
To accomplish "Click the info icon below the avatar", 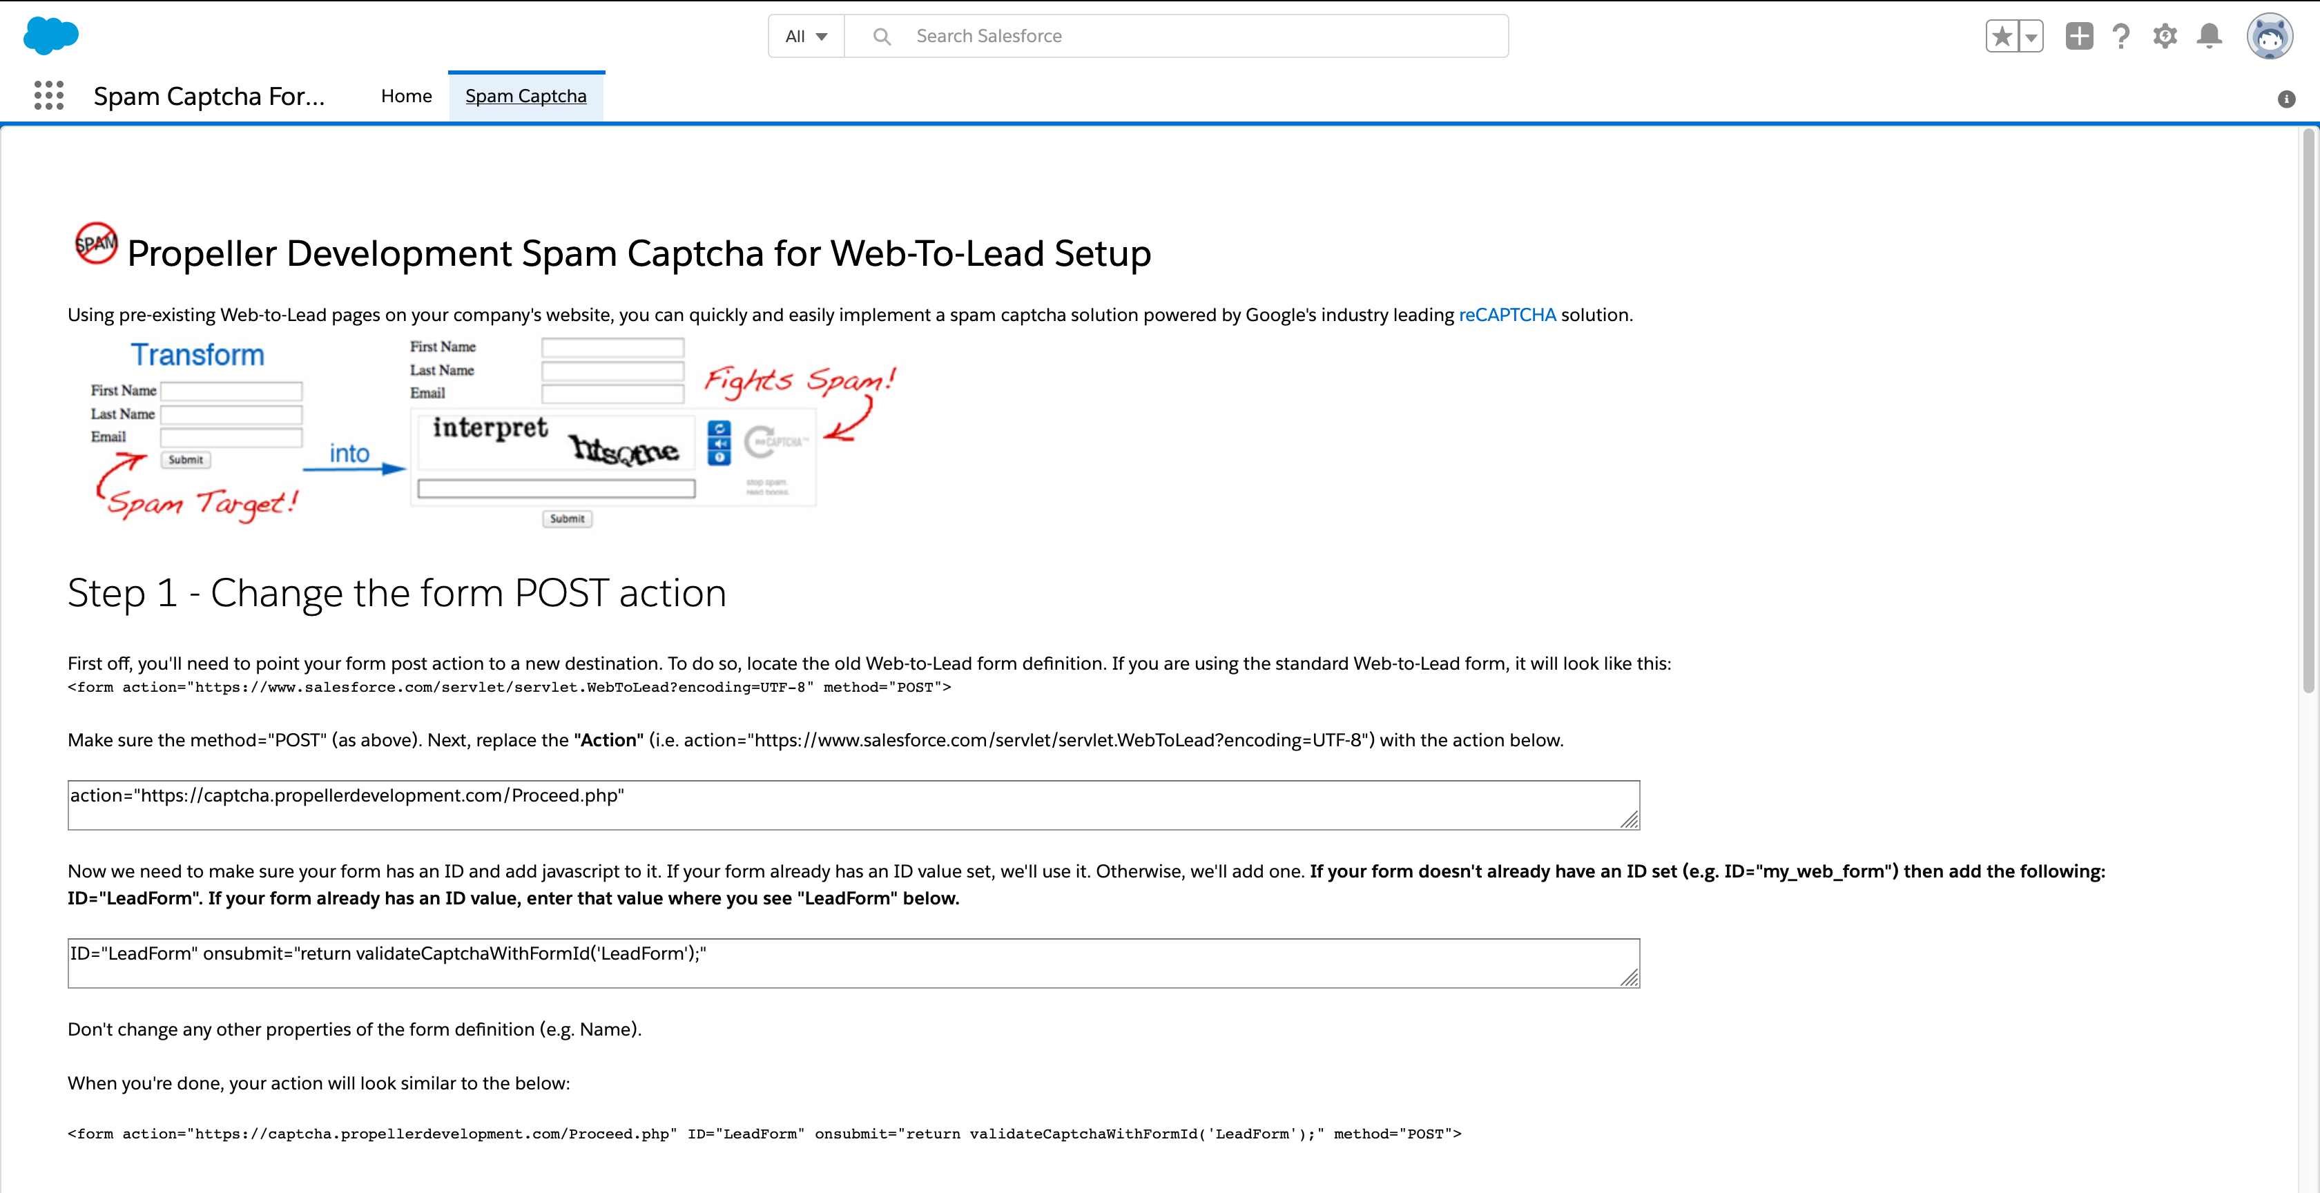I will 2287,99.
